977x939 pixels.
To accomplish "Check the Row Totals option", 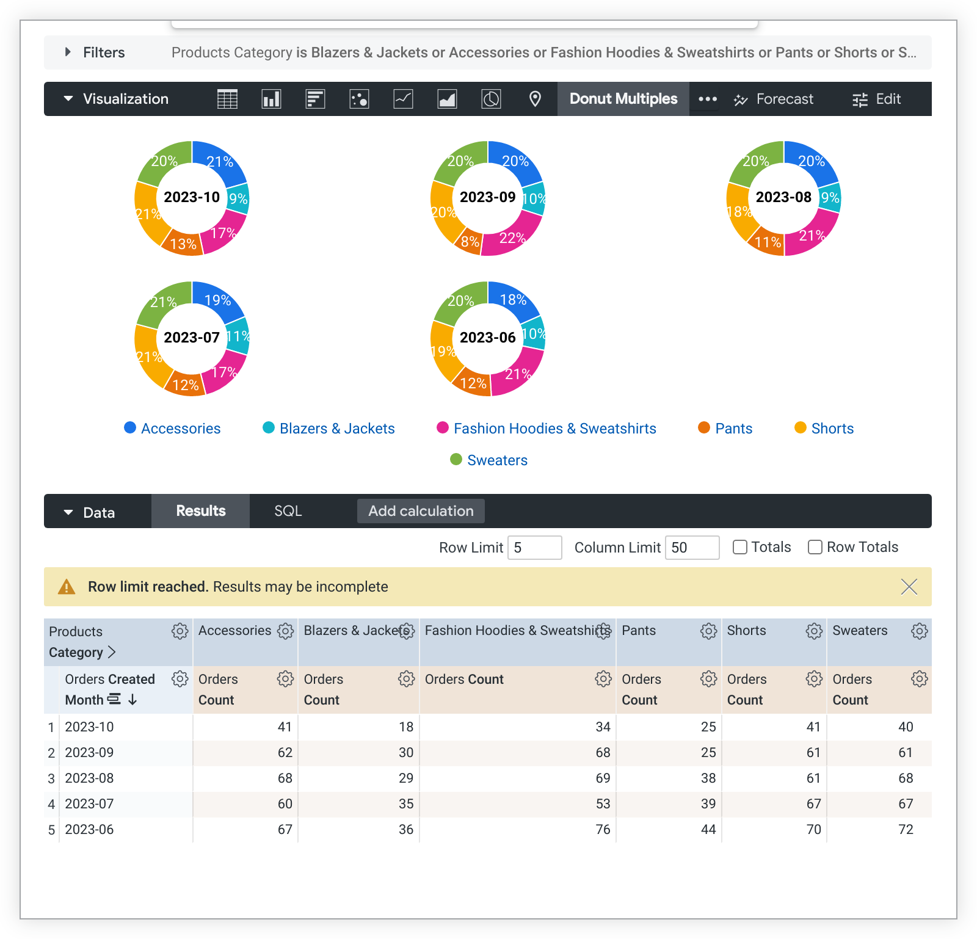I will pos(815,547).
